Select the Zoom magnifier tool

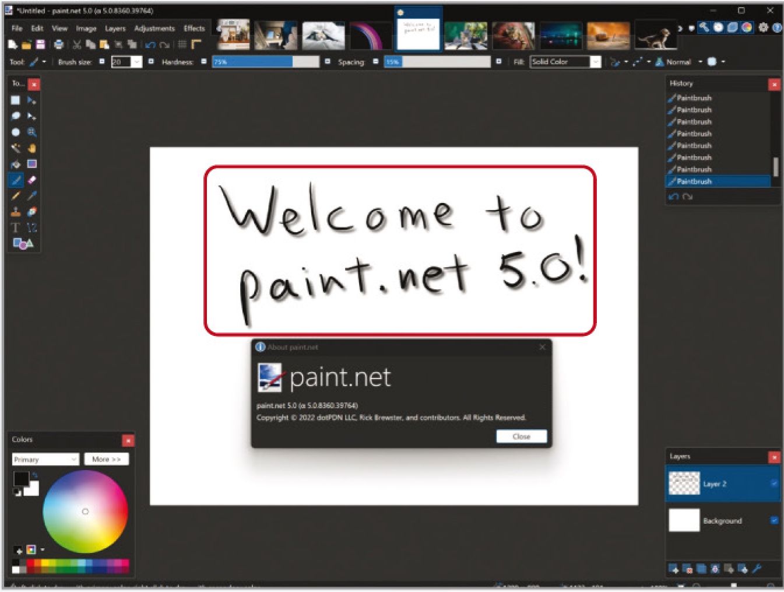click(x=31, y=132)
